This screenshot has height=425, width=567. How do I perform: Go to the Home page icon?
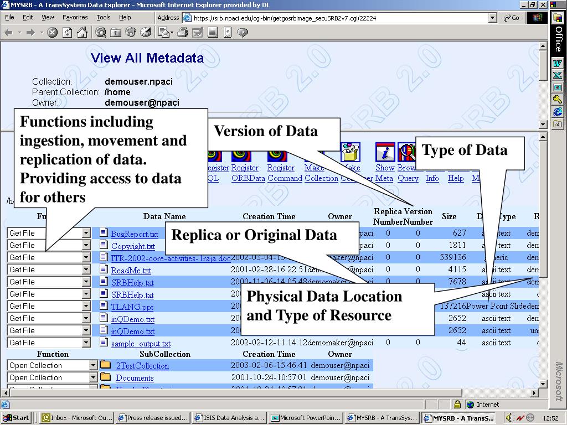[x=82, y=33]
